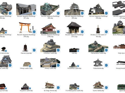Select the Hiroshima Castle thumbnail
The width and height of the screenshot is (125, 93).
pyautogui.click(x=74, y=65)
